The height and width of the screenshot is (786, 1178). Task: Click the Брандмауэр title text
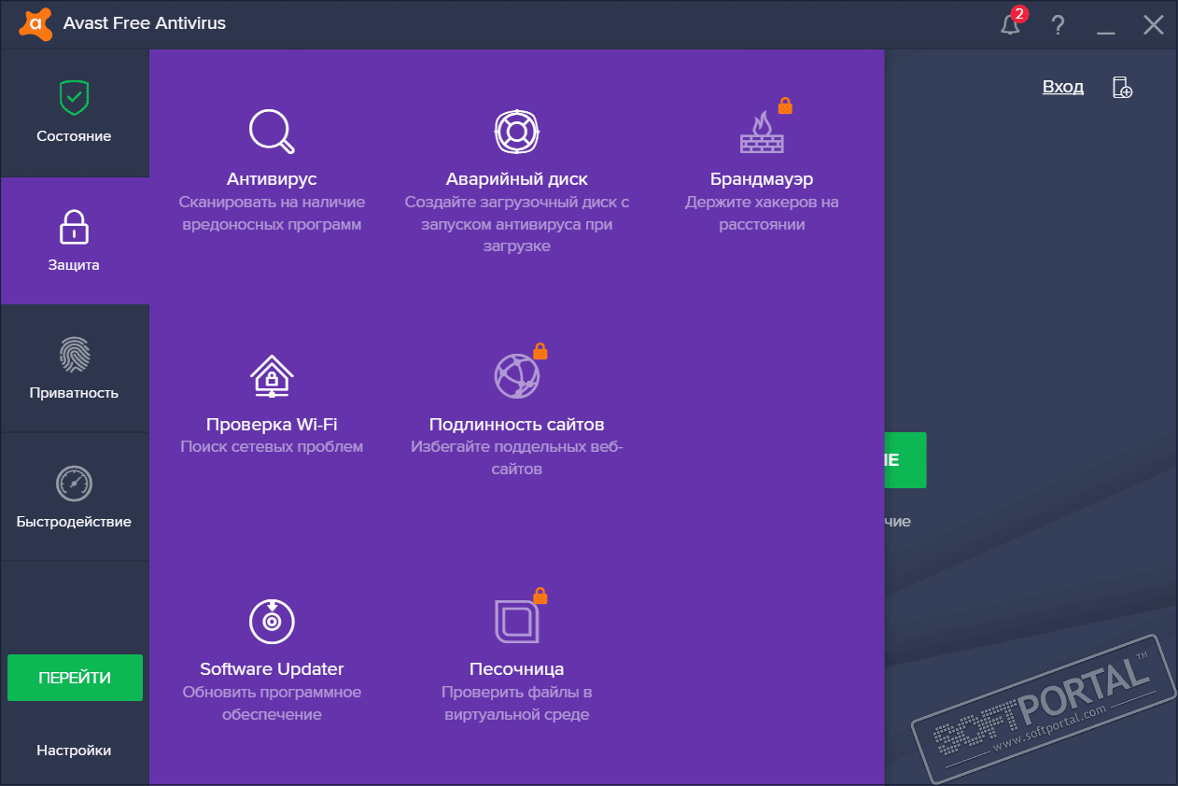pyautogui.click(x=762, y=179)
